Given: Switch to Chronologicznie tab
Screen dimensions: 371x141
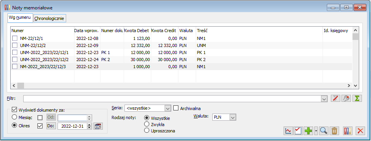Looking at the screenshot, I should (x=50, y=18).
